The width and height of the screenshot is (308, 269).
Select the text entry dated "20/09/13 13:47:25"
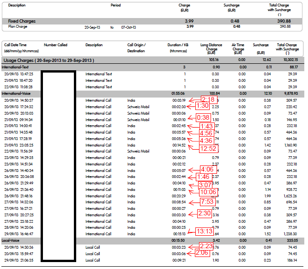[x=18, y=74]
